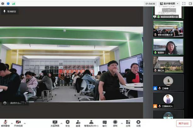
Task: Select the 黄红兵 participant video thumbnail
Action: coord(168,65)
